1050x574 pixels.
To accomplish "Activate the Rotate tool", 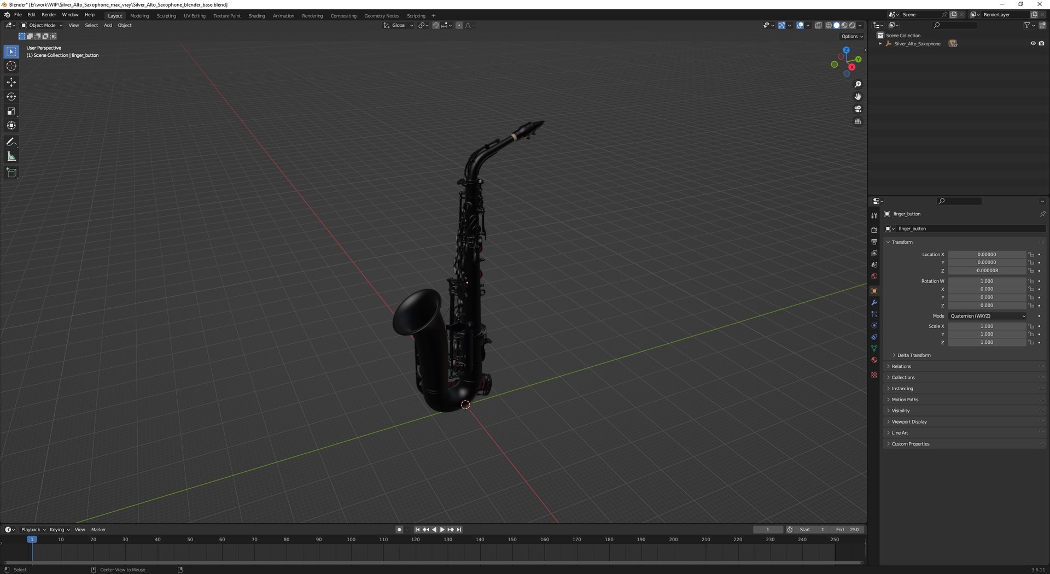I will 11,97.
